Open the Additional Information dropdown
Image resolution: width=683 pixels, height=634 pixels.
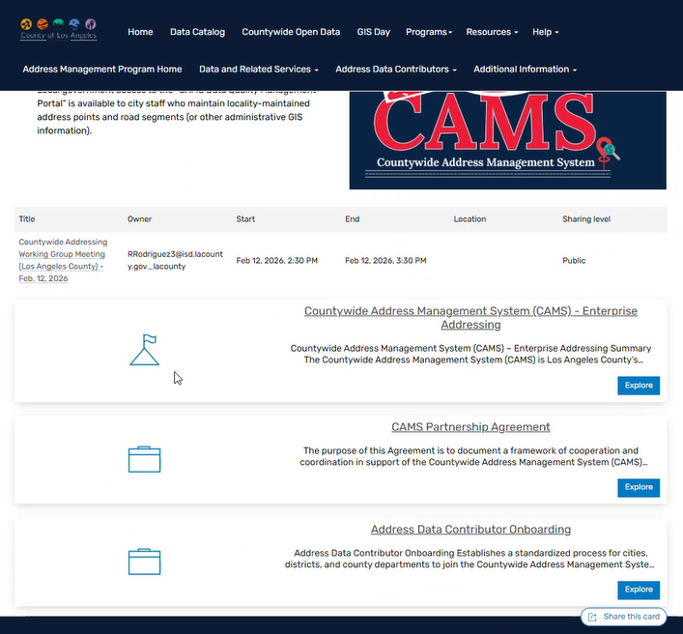click(x=525, y=70)
